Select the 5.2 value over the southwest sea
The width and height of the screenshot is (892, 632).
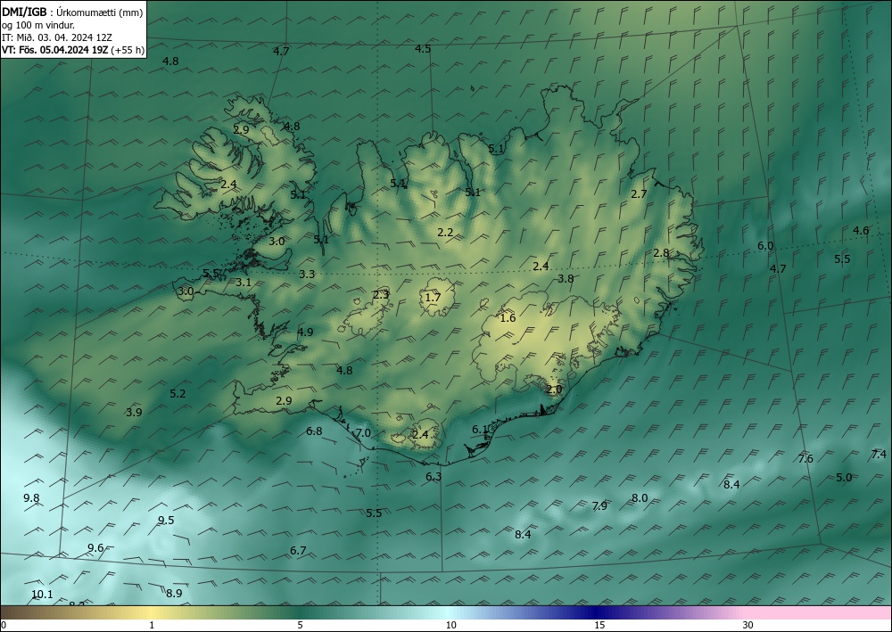pos(178,393)
